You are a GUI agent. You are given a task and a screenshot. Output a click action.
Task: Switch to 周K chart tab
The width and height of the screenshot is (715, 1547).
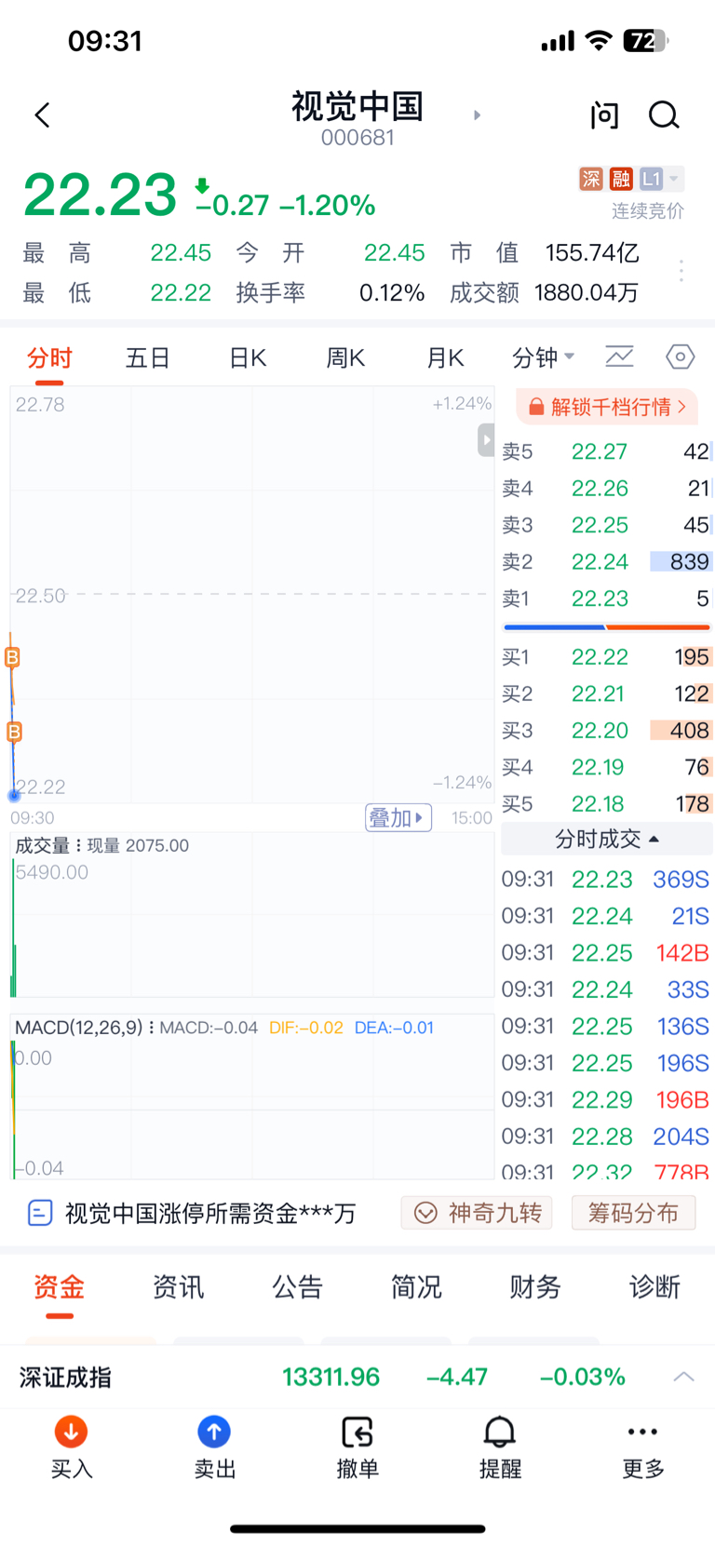click(345, 357)
